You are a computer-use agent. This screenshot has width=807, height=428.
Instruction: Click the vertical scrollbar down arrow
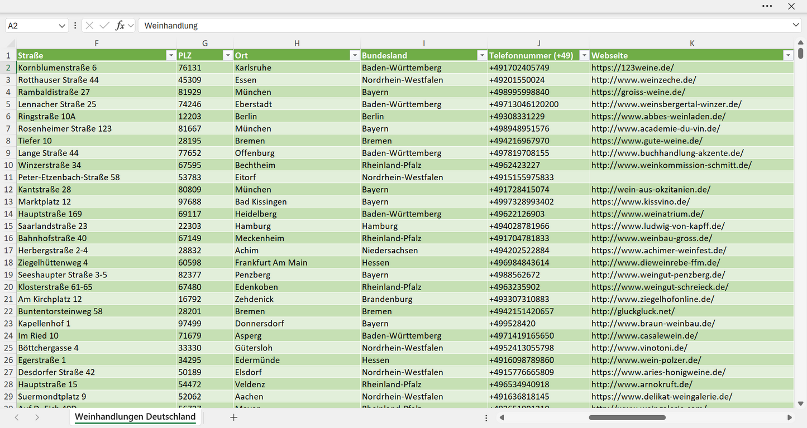801,403
